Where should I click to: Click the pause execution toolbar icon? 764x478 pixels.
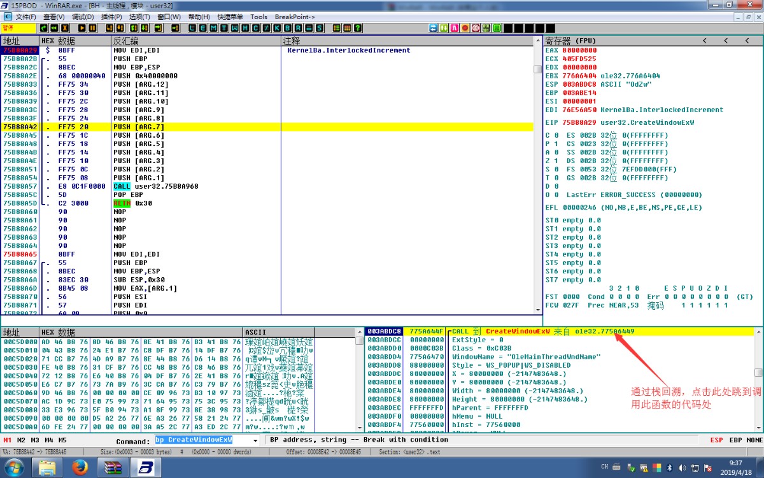click(92, 28)
